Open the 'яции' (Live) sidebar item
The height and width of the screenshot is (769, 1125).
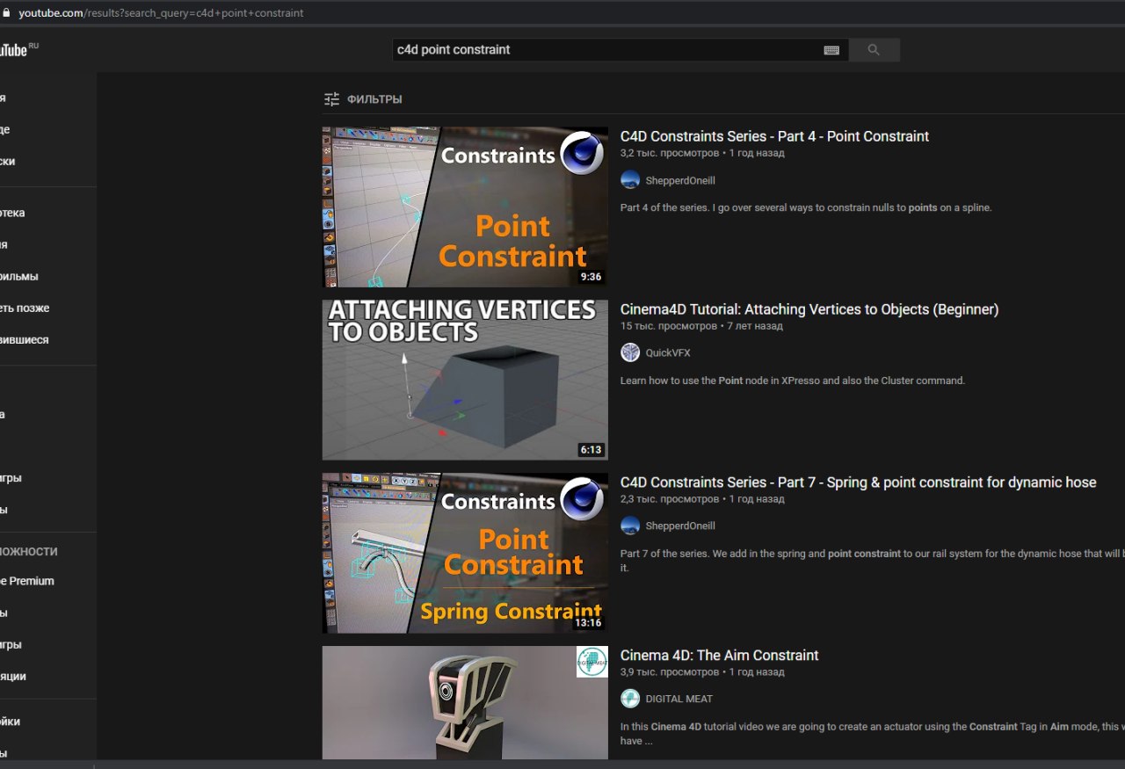pyautogui.click(x=13, y=677)
